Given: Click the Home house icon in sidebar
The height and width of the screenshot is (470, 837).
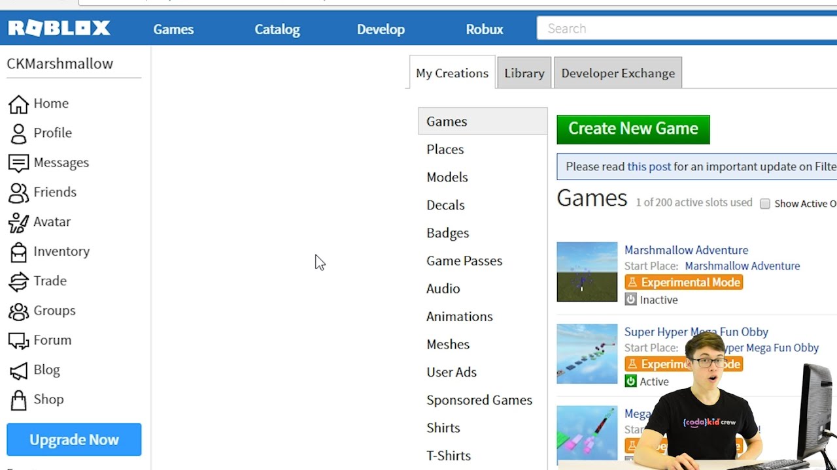Looking at the screenshot, I should coord(18,104).
